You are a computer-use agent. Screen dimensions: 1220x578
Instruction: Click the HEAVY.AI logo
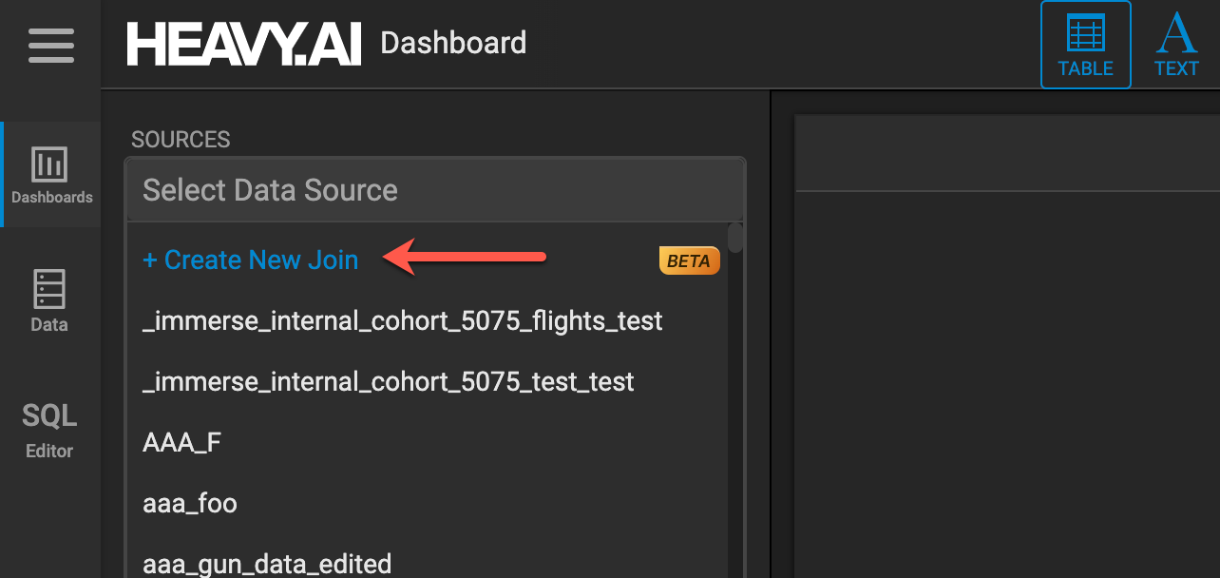244,45
